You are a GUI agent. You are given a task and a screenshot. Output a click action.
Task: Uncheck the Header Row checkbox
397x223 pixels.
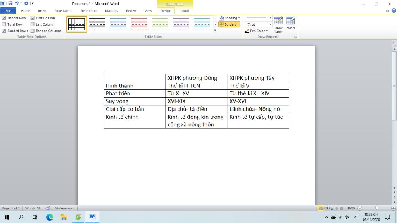[4, 18]
